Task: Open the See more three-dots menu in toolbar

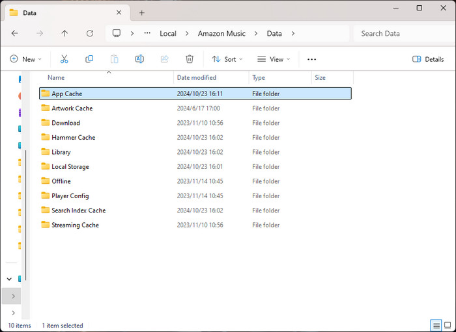Action: click(x=311, y=59)
